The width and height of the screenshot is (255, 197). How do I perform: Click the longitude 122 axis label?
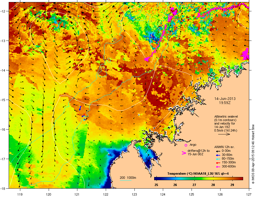[x=106, y=194]
